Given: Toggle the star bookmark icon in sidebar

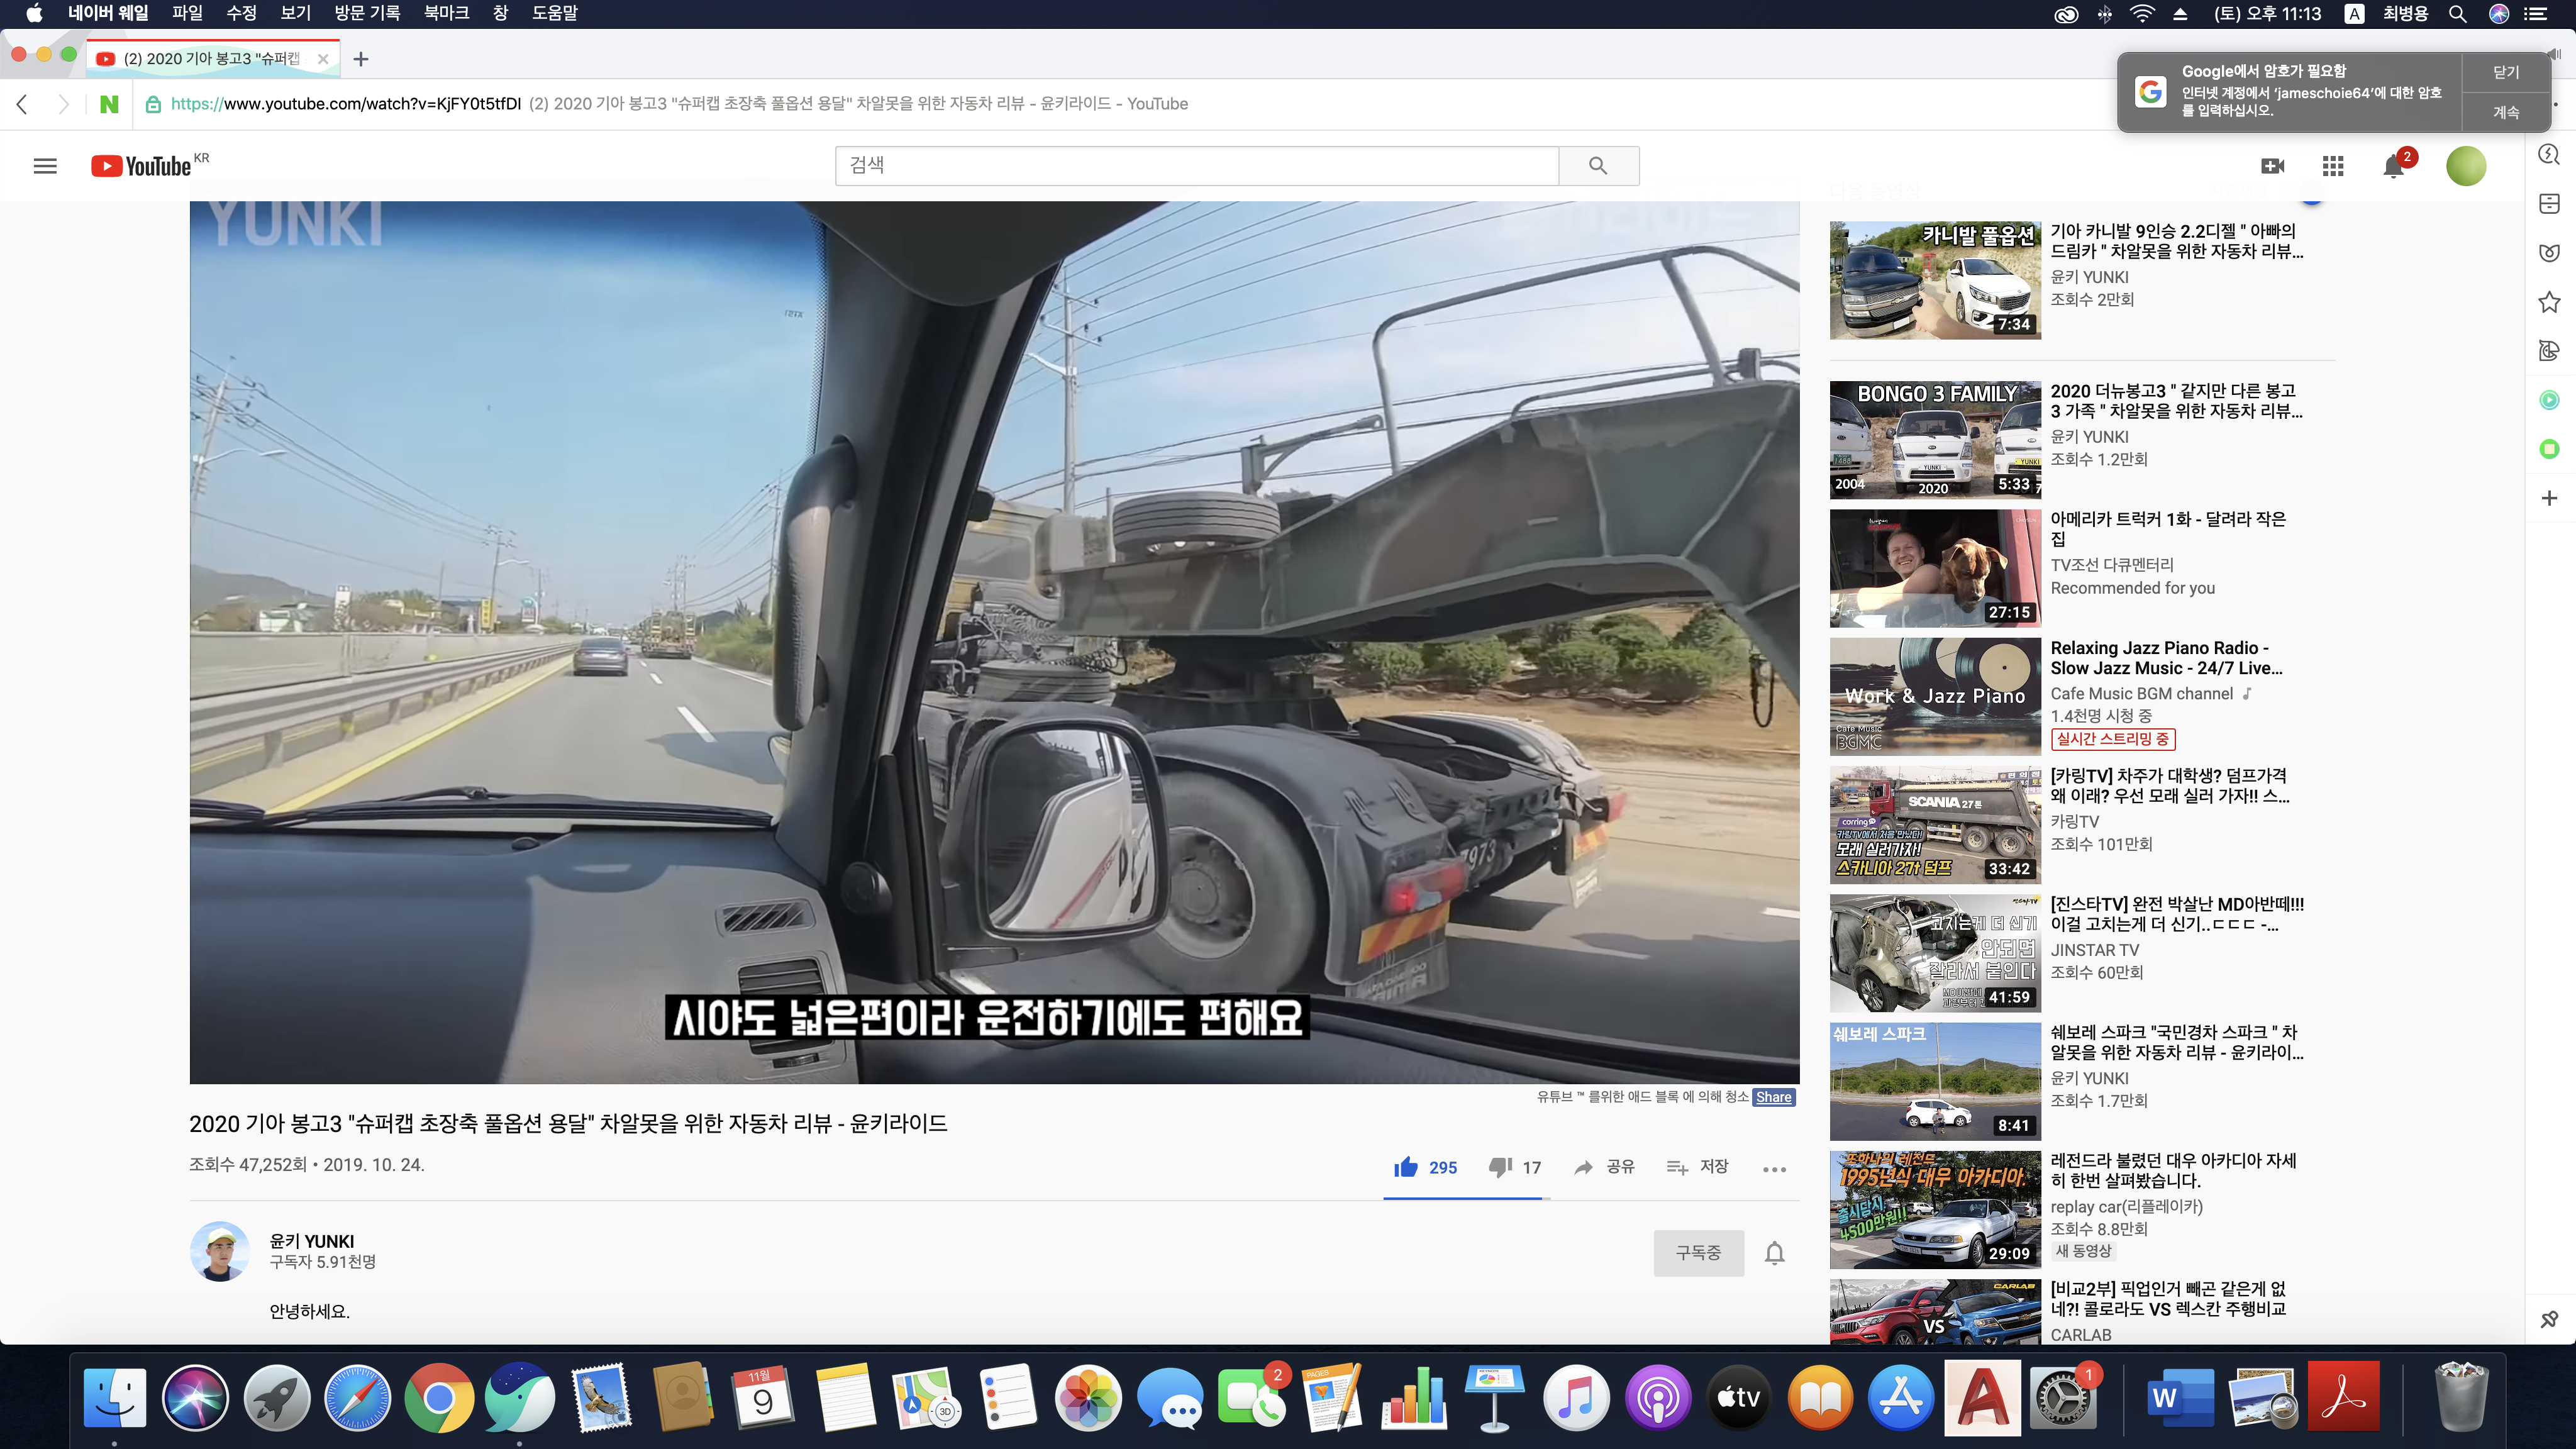Looking at the screenshot, I should (2549, 302).
